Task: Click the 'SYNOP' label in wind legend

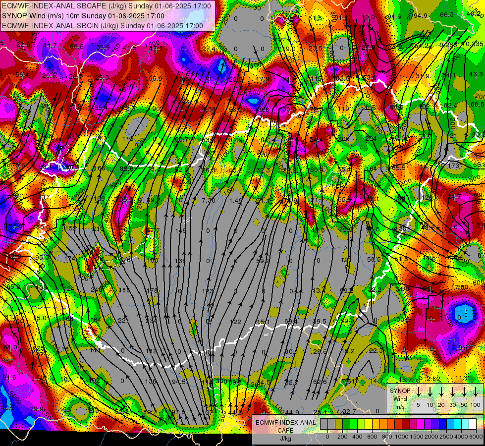Action: pyautogui.click(x=400, y=391)
